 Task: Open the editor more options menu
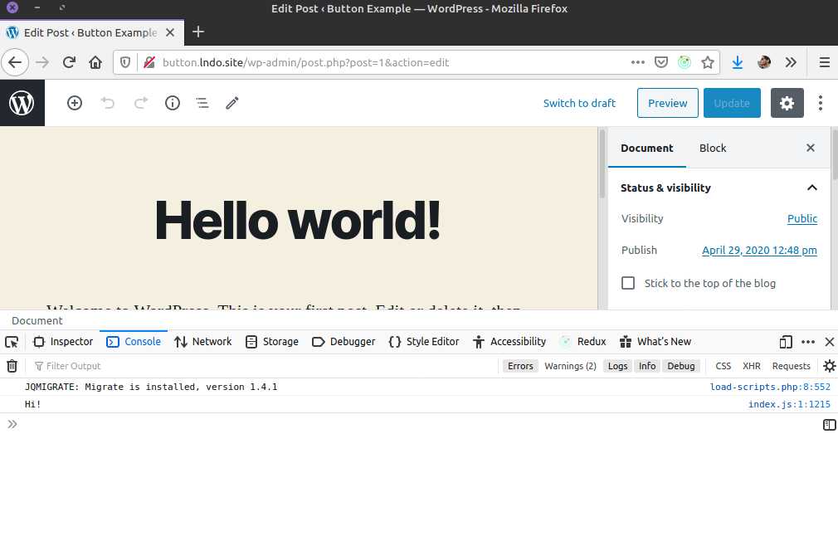[x=821, y=103]
